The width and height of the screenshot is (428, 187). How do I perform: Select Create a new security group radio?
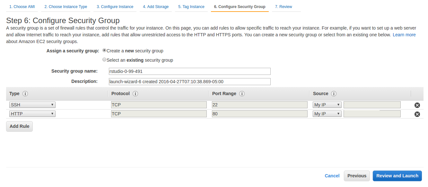(x=104, y=50)
